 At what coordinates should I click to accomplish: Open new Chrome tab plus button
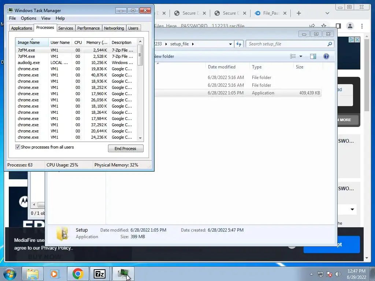[x=299, y=13]
